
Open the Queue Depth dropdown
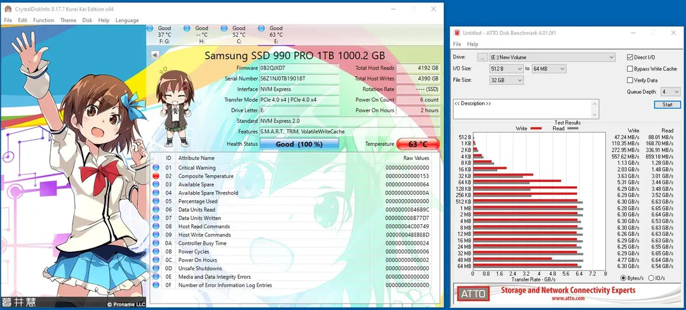tap(671, 92)
